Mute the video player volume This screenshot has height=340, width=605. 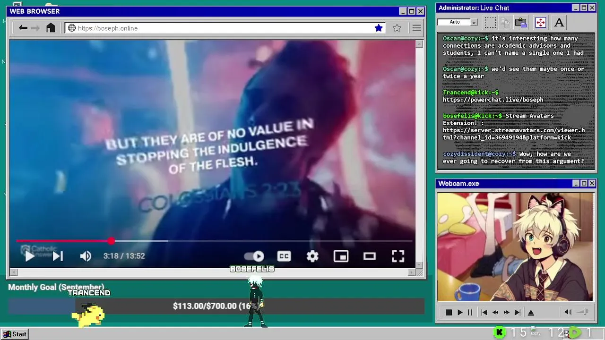click(86, 256)
